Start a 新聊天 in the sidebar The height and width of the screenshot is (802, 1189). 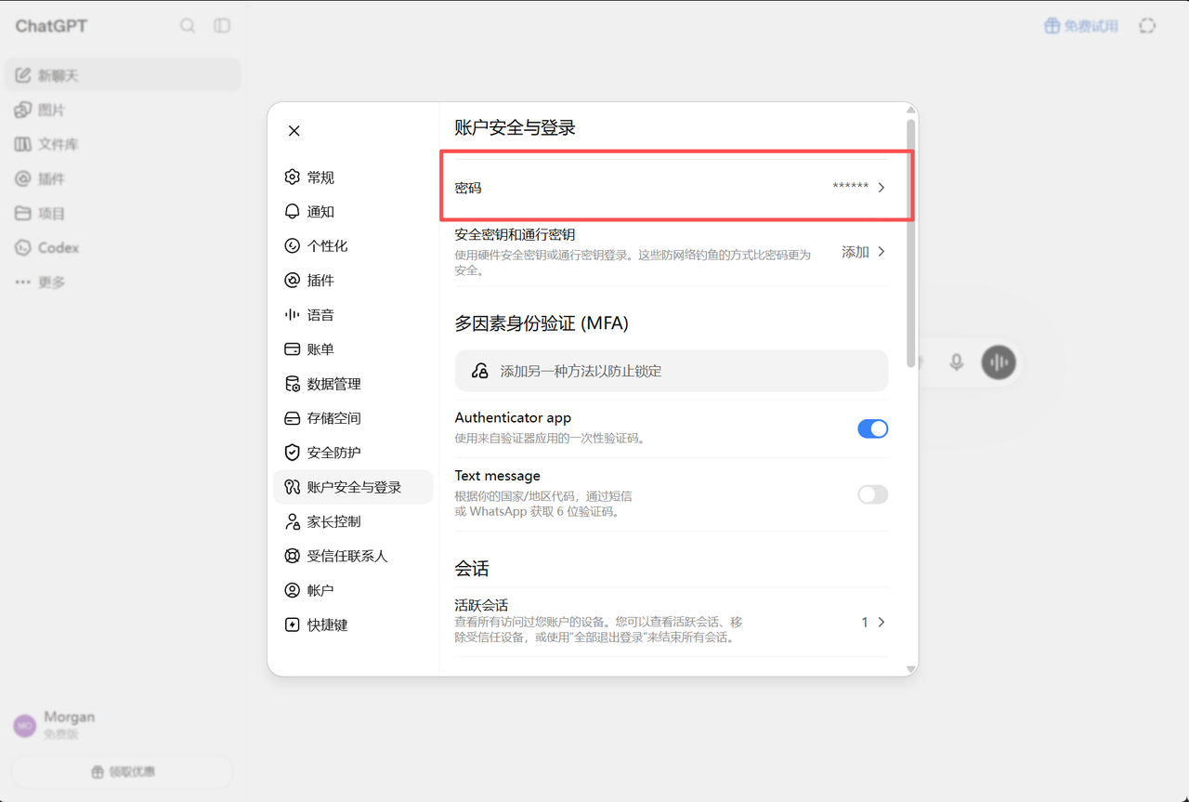pos(123,75)
